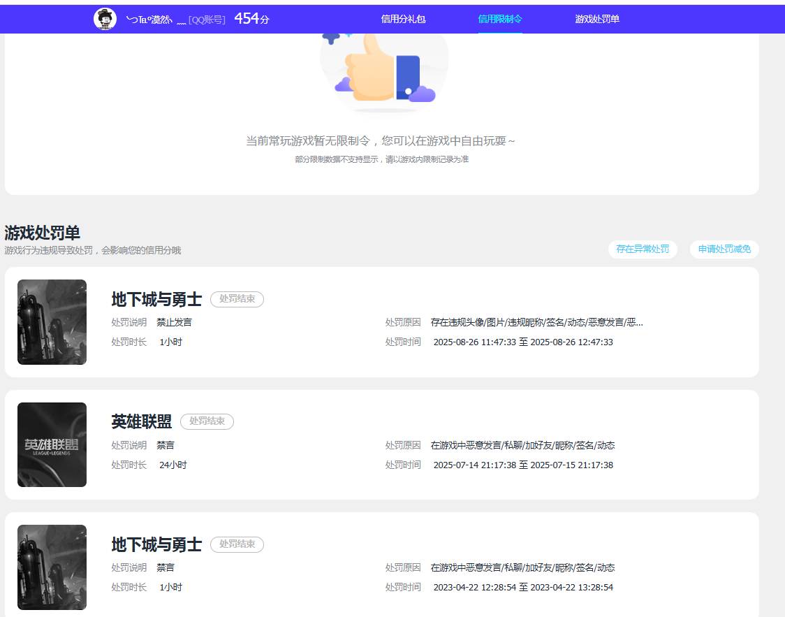
Task: Click the 处罚结束 badge on the 英雄联盟 card
Action: click(x=207, y=421)
